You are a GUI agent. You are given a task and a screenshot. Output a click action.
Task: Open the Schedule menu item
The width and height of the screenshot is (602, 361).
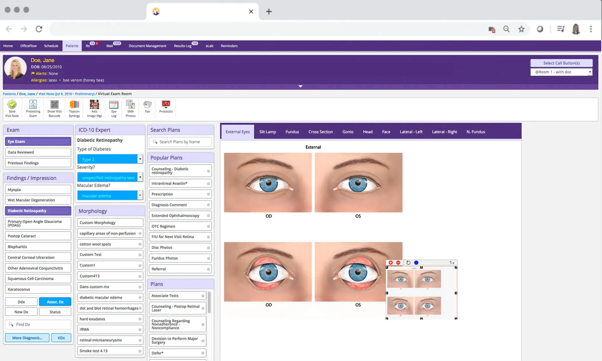[x=51, y=46]
